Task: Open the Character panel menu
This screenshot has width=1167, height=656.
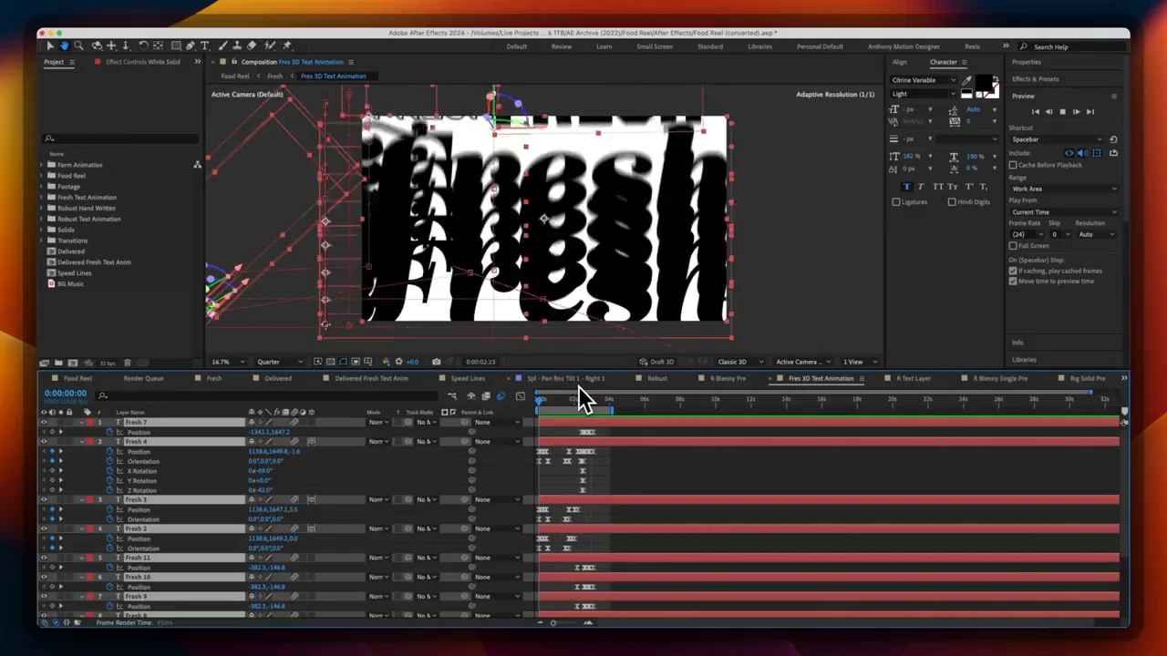Action: [x=965, y=62]
